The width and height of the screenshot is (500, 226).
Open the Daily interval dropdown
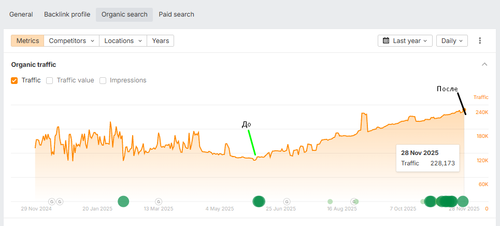coord(452,41)
